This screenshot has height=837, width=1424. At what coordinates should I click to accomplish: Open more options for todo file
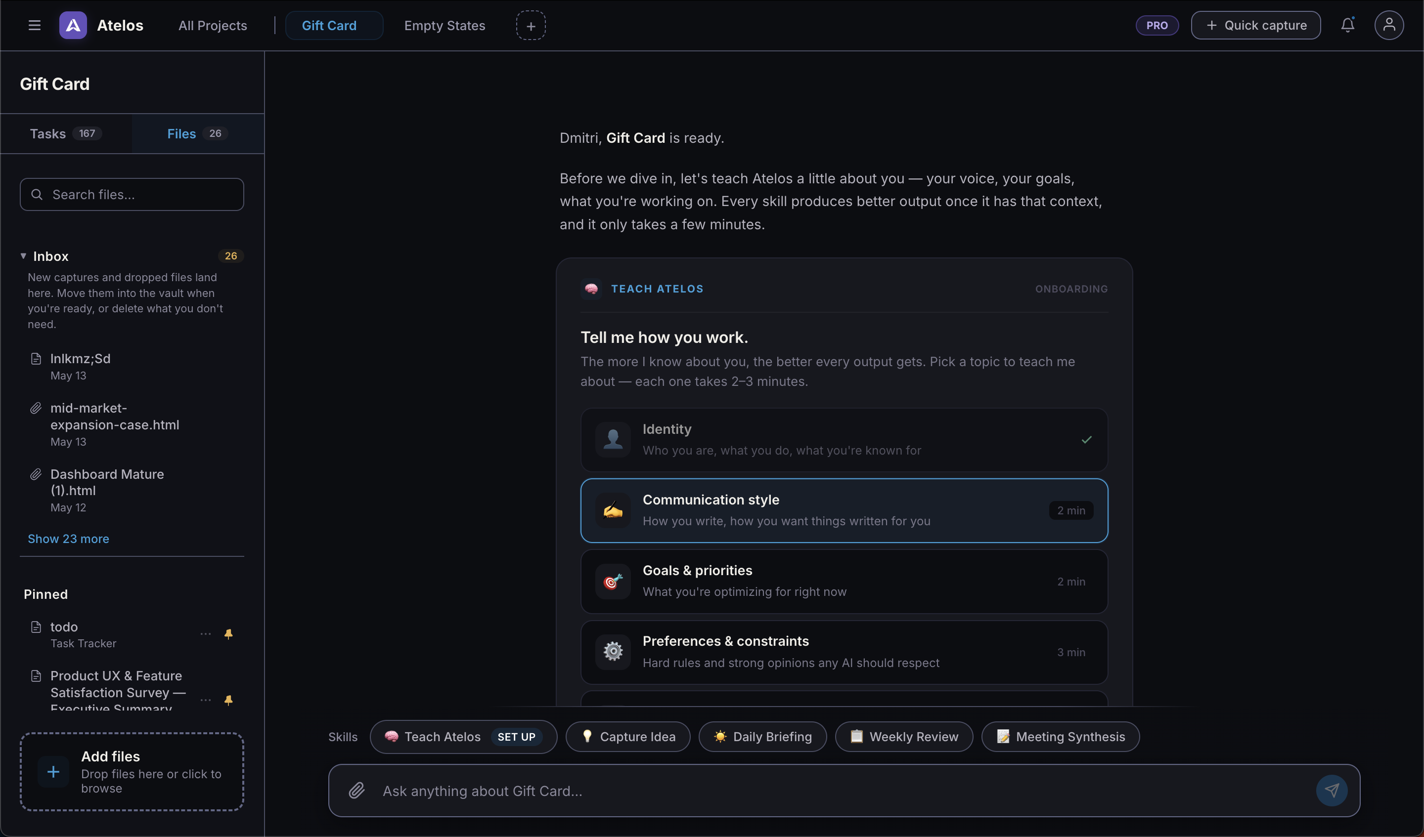point(206,634)
